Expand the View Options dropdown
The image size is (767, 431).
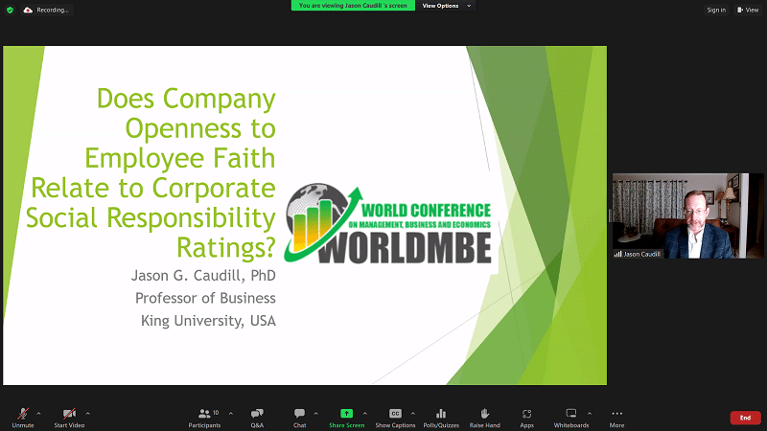click(x=447, y=6)
